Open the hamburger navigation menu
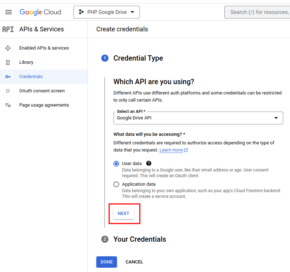 pos(9,12)
